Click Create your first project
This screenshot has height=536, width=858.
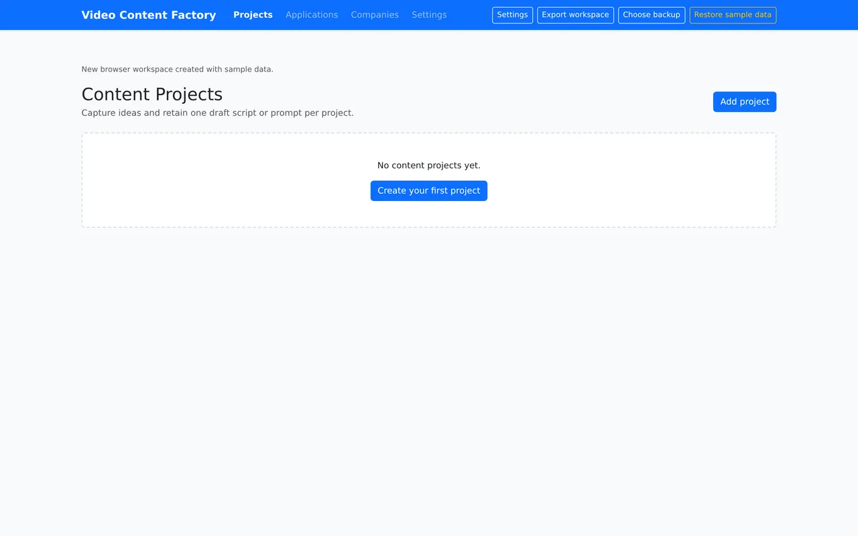(429, 191)
